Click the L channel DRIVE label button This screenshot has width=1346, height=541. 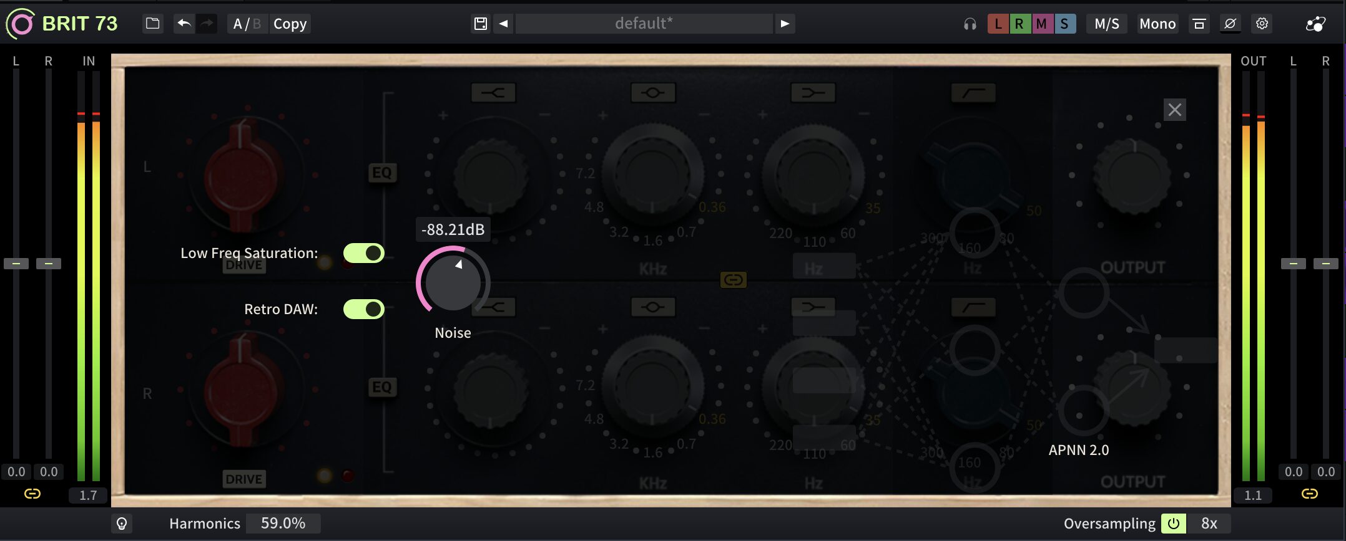point(244,265)
